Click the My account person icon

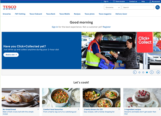click(150, 1)
